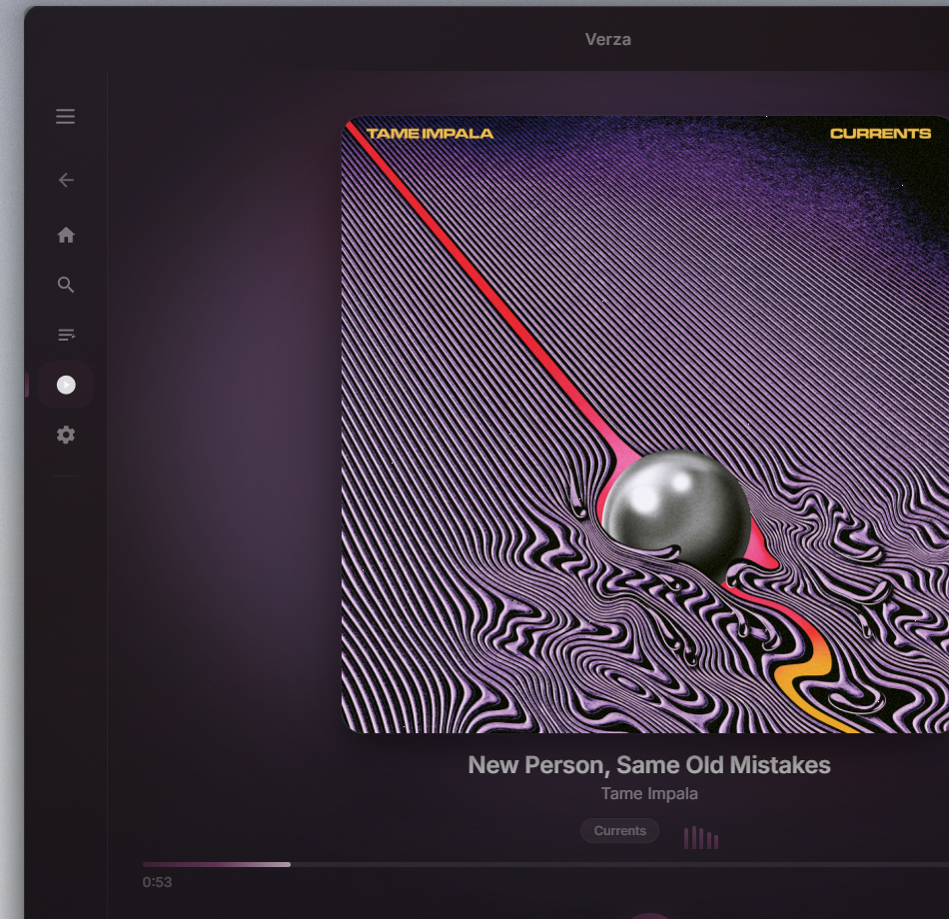Click the Currents album cover artwork
949x919 pixels.
coord(645,425)
